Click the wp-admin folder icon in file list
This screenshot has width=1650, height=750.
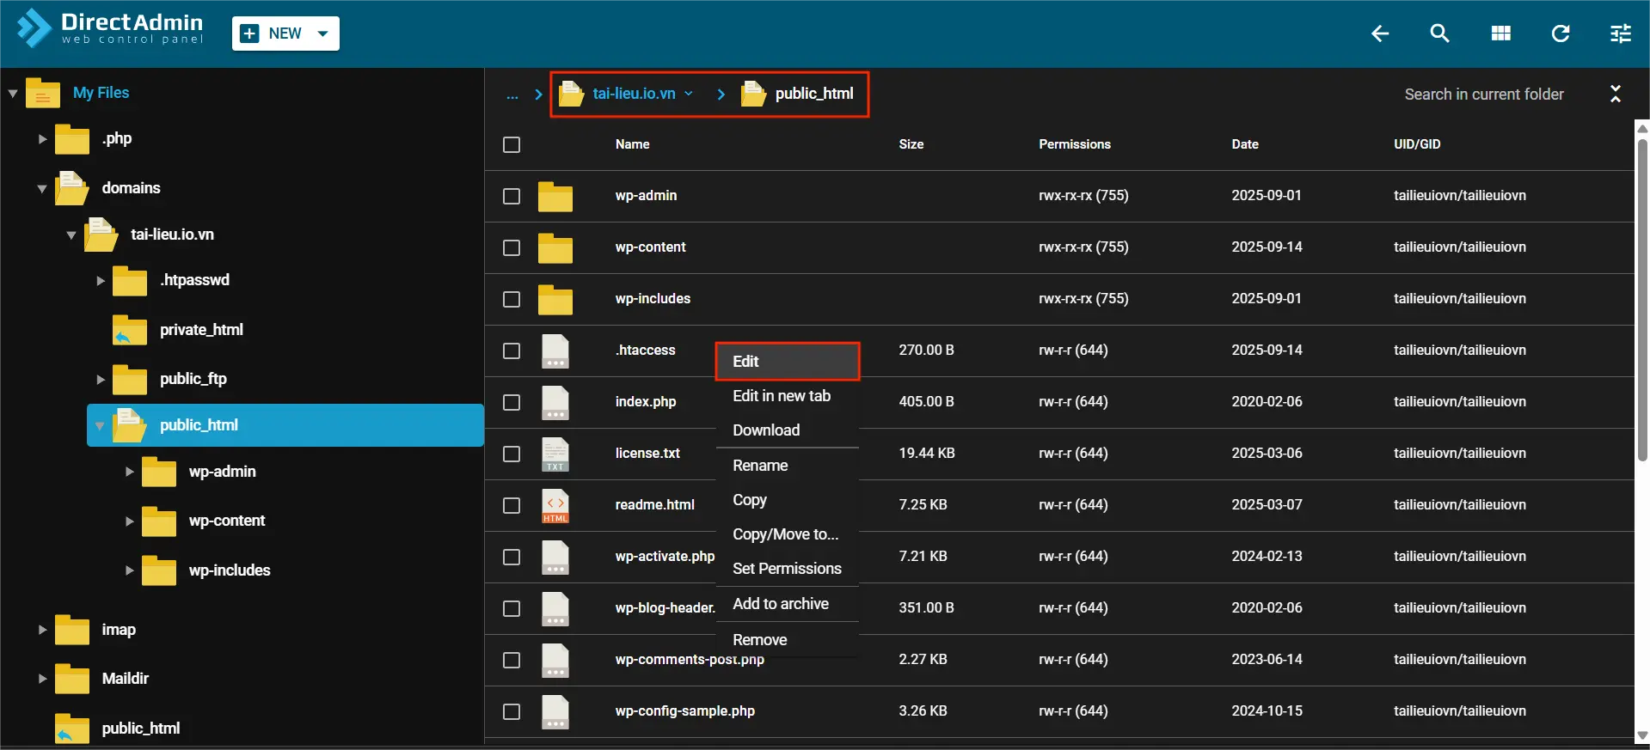(x=555, y=197)
